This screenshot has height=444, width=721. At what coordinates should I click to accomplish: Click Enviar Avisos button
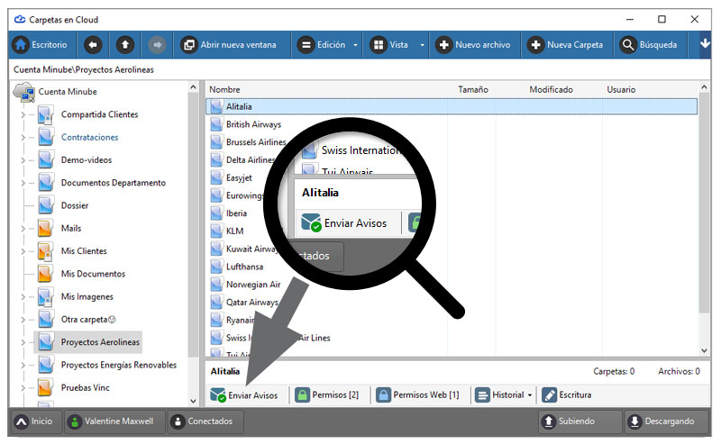244,394
